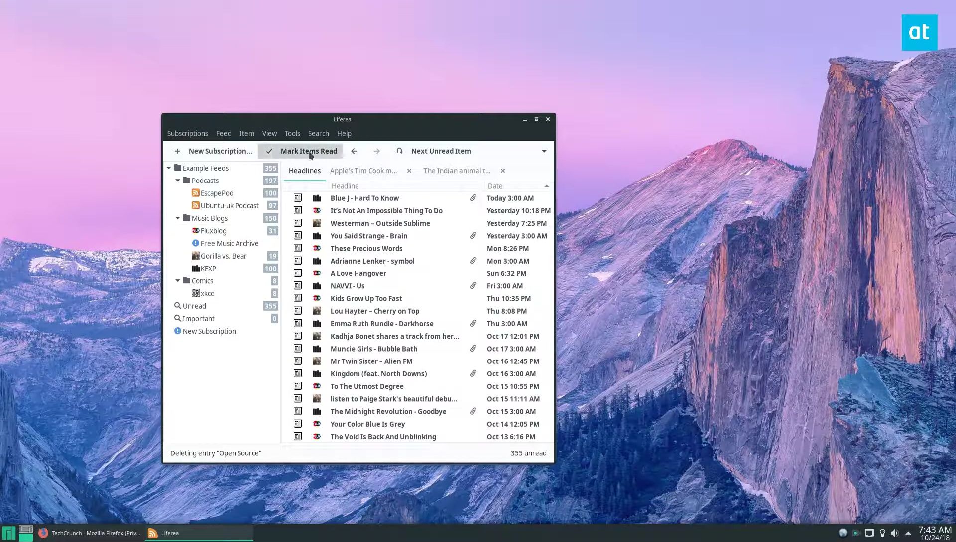Open the View menu
This screenshot has height=542, width=956.
[x=269, y=133]
